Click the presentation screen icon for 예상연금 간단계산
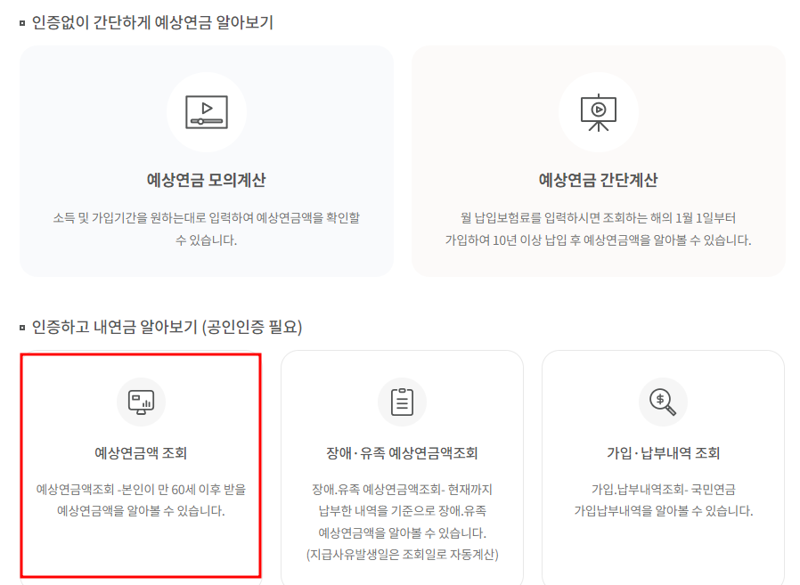 click(599, 112)
